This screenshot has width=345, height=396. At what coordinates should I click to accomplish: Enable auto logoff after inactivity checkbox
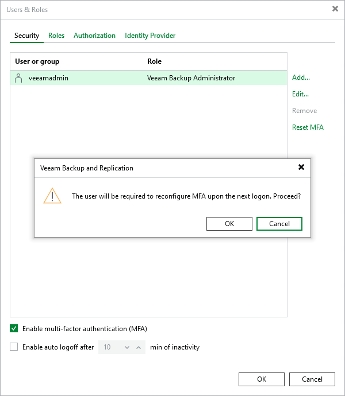tap(14, 347)
